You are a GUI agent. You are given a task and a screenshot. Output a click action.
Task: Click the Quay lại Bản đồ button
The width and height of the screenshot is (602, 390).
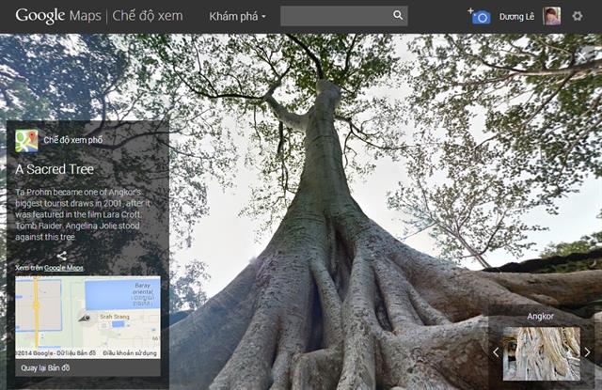tap(45, 367)
